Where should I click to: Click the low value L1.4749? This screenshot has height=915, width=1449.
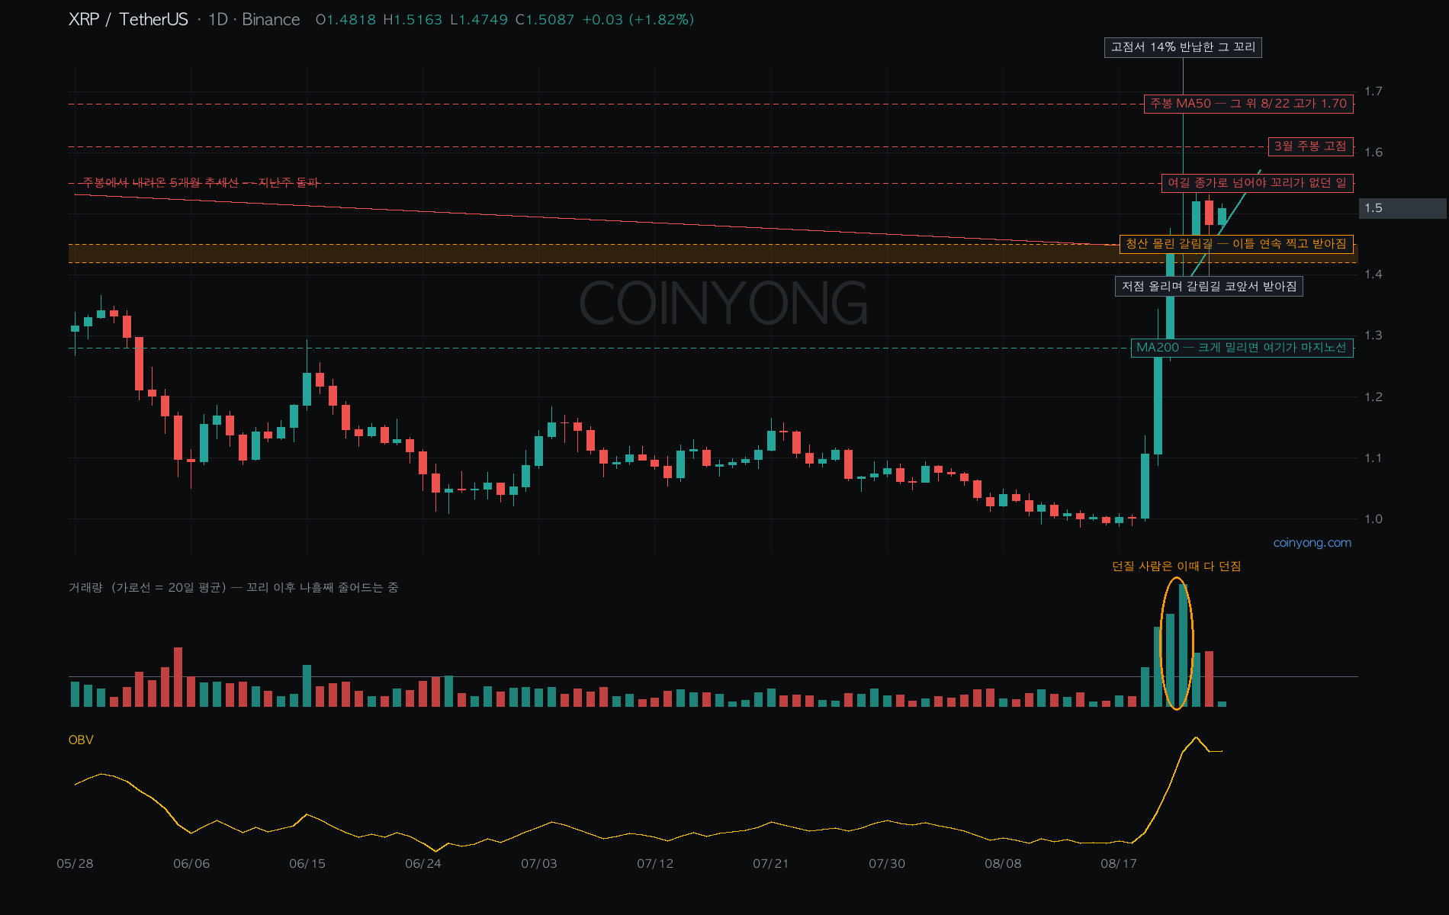pyautogui.click(x=479, y=20)
